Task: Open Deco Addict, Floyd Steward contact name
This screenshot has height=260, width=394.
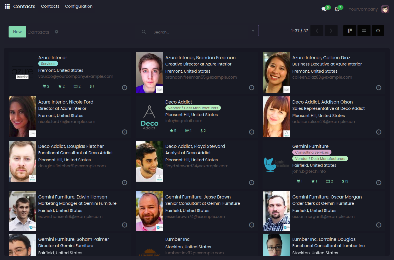Action: pyautogui.click(x=195, y=146)
